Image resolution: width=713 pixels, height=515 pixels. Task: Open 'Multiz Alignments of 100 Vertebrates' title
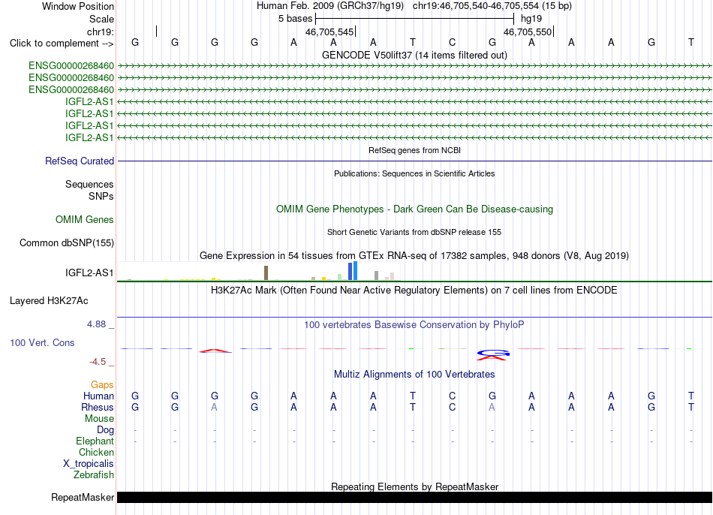414,375
